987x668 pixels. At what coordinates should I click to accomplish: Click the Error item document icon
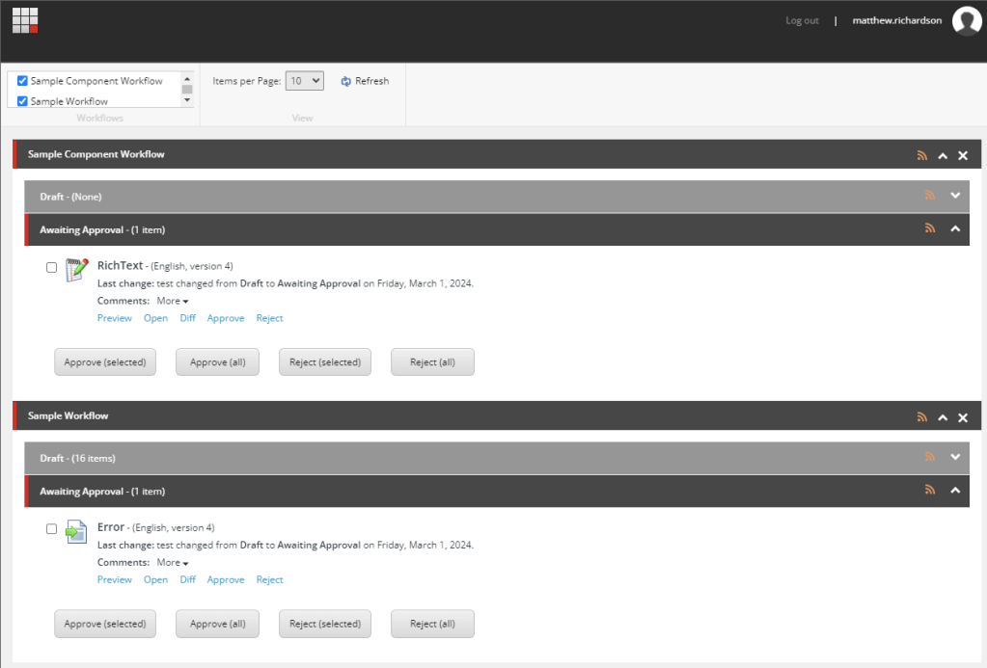(x=76, y=531)
